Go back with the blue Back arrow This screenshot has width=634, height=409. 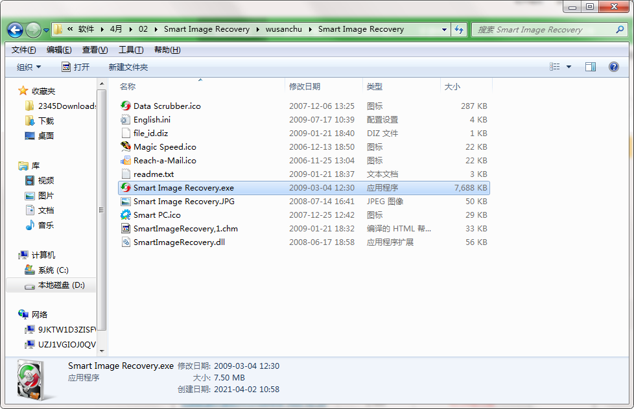pos(15,30)
